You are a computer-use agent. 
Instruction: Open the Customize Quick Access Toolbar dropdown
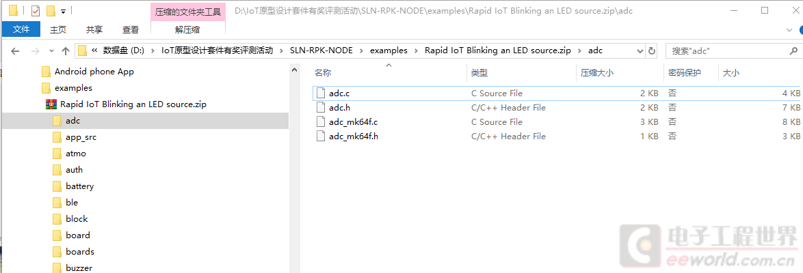[63, 12]
